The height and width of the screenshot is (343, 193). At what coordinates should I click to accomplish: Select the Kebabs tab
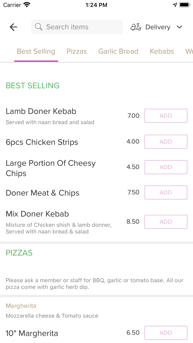[x=162, y=51]
